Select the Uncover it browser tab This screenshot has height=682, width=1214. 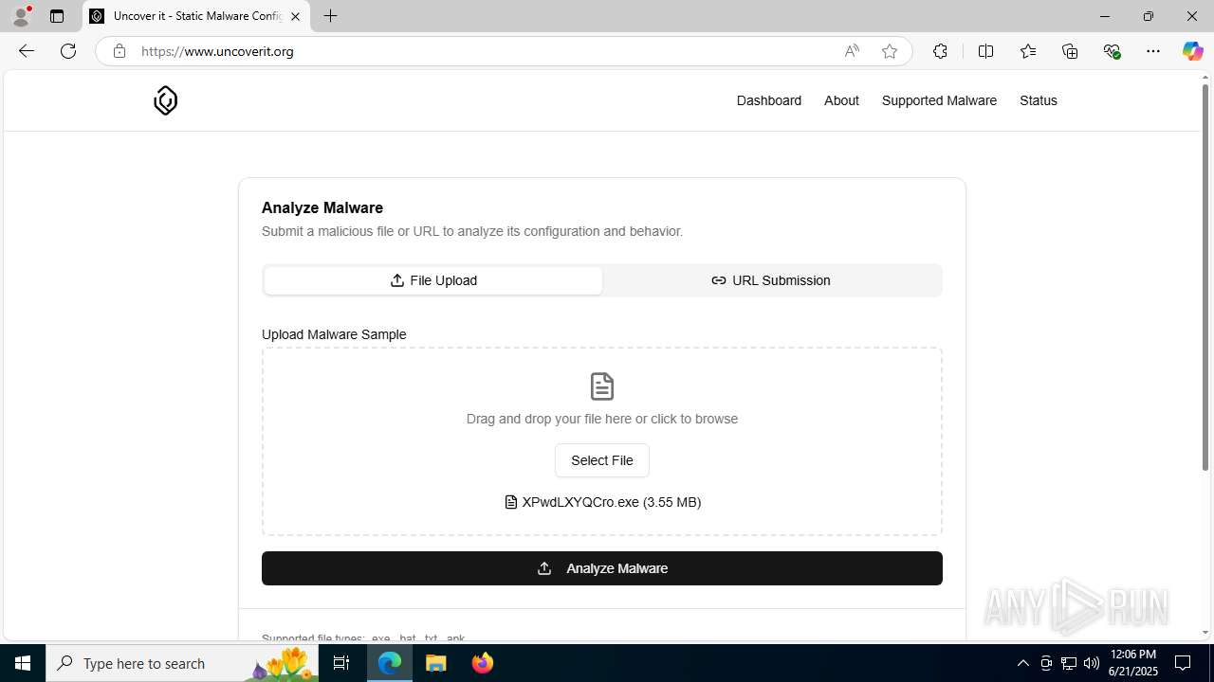click(x=196, y=16)
